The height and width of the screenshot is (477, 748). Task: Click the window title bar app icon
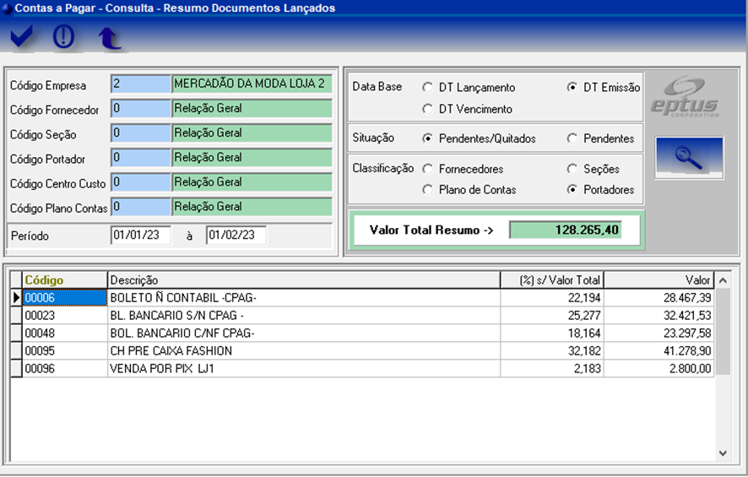[7, 8]
